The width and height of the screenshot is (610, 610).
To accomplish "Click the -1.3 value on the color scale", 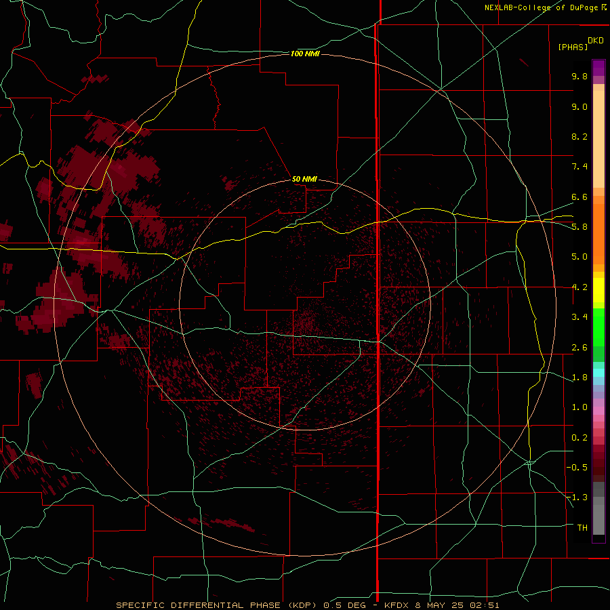I will click(577, 497).
